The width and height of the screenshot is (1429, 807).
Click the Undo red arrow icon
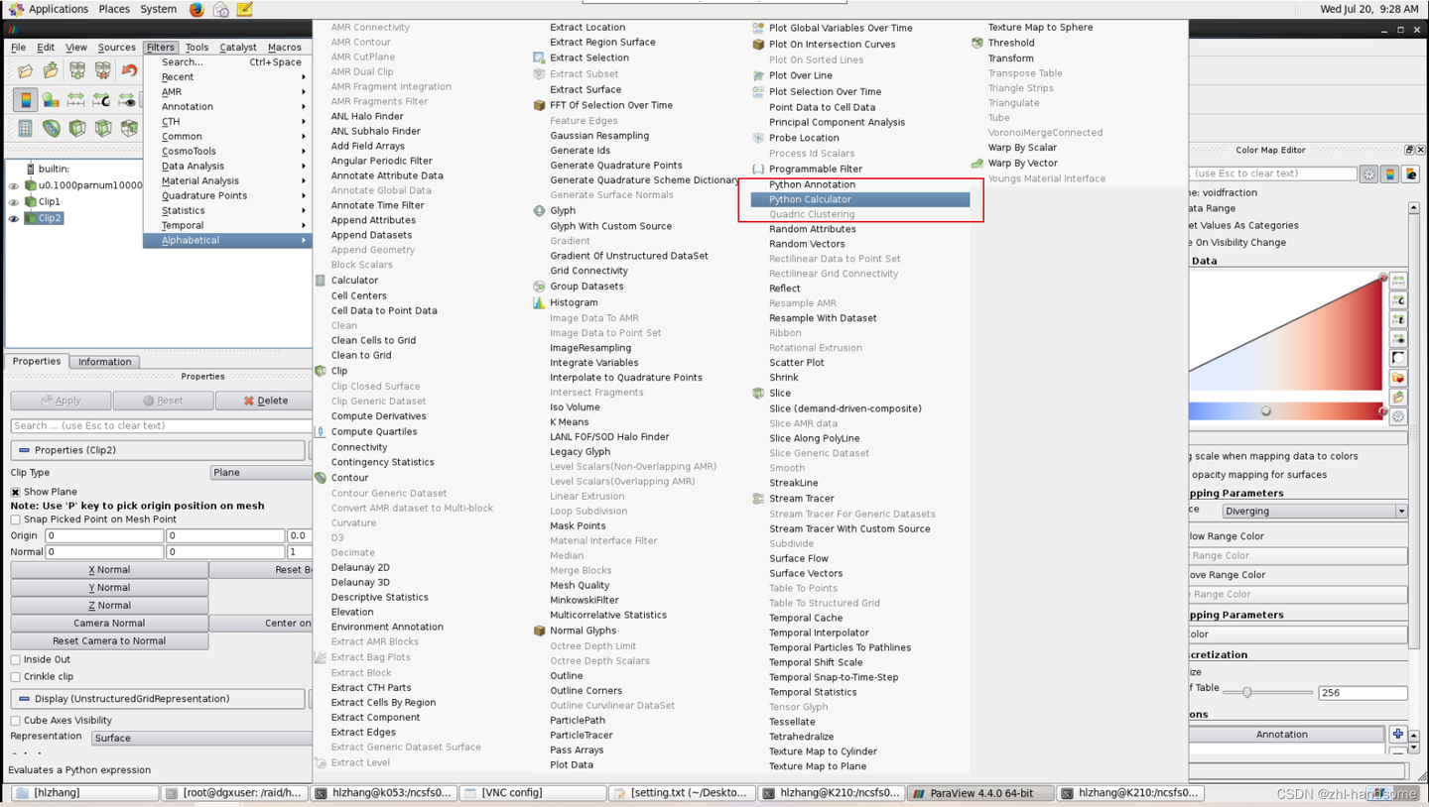129,70
